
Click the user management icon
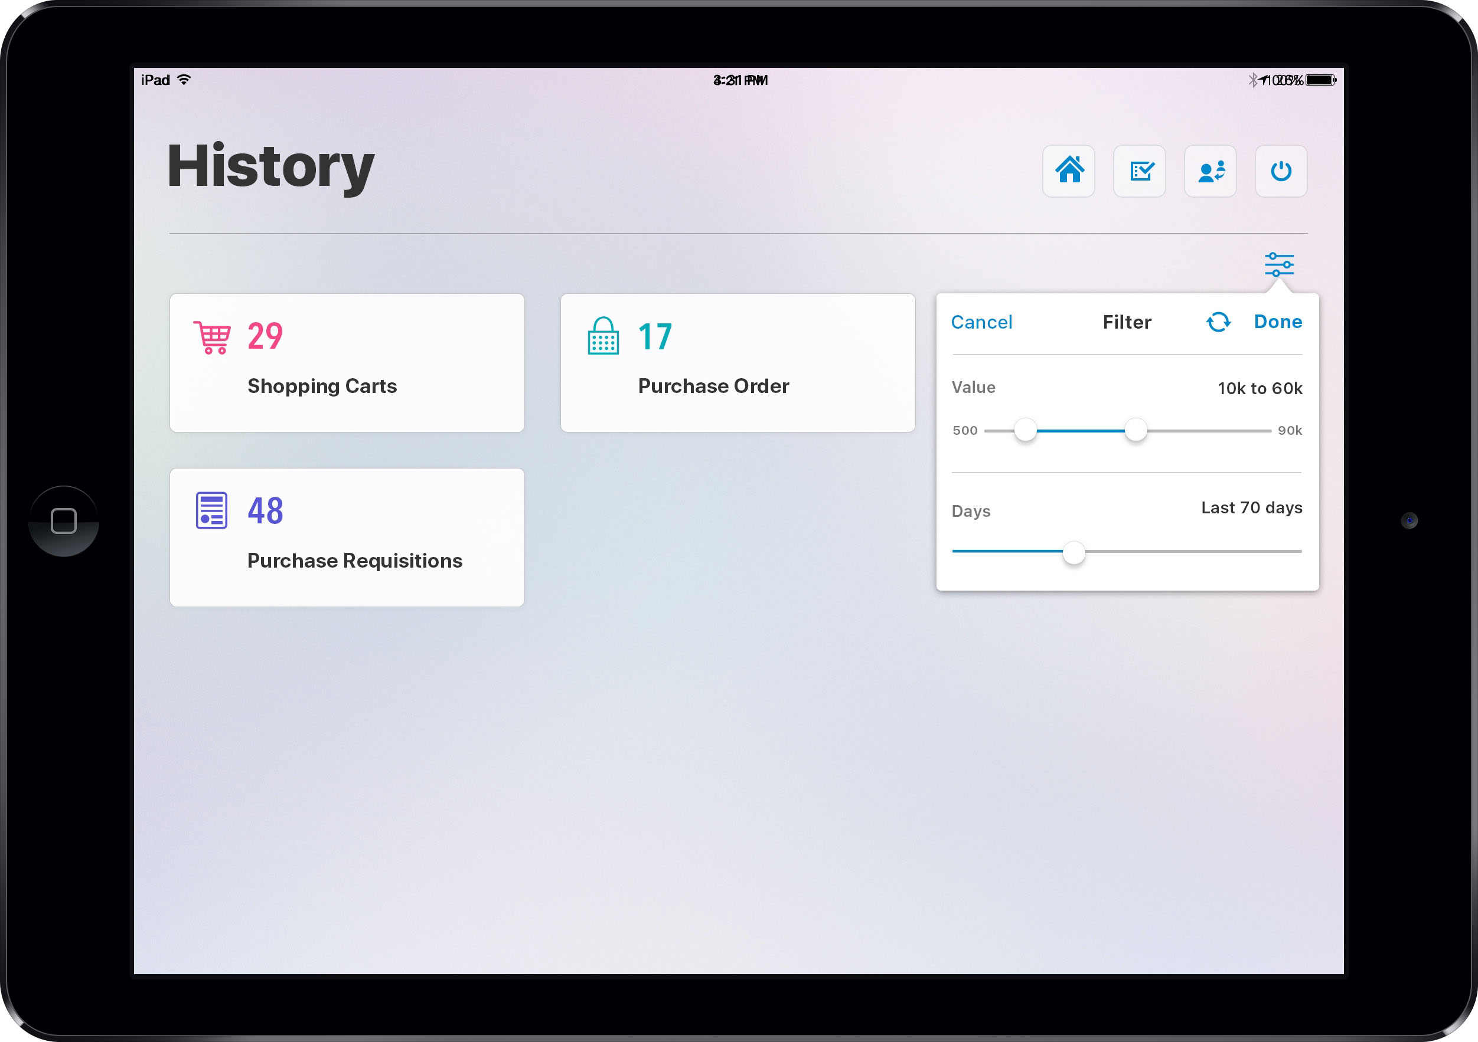pos(1214,172)
